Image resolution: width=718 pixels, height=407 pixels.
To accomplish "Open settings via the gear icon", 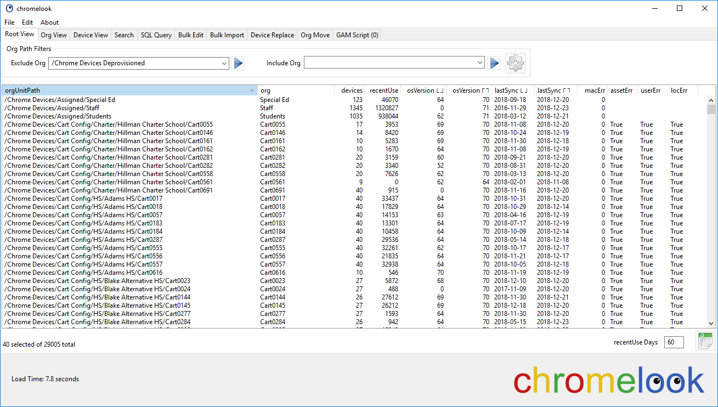I will click(x=516, y=63).
